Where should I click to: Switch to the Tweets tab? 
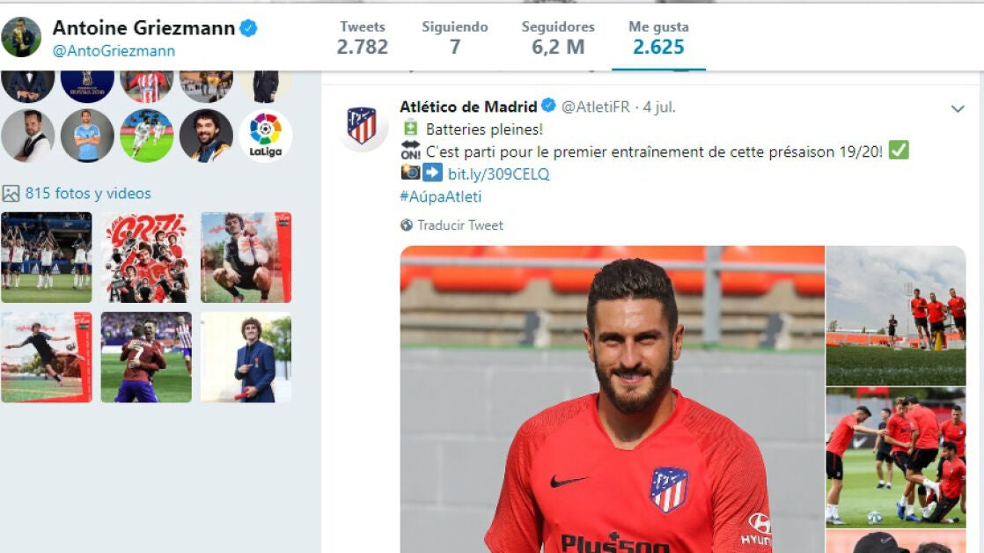coord(362,38)
